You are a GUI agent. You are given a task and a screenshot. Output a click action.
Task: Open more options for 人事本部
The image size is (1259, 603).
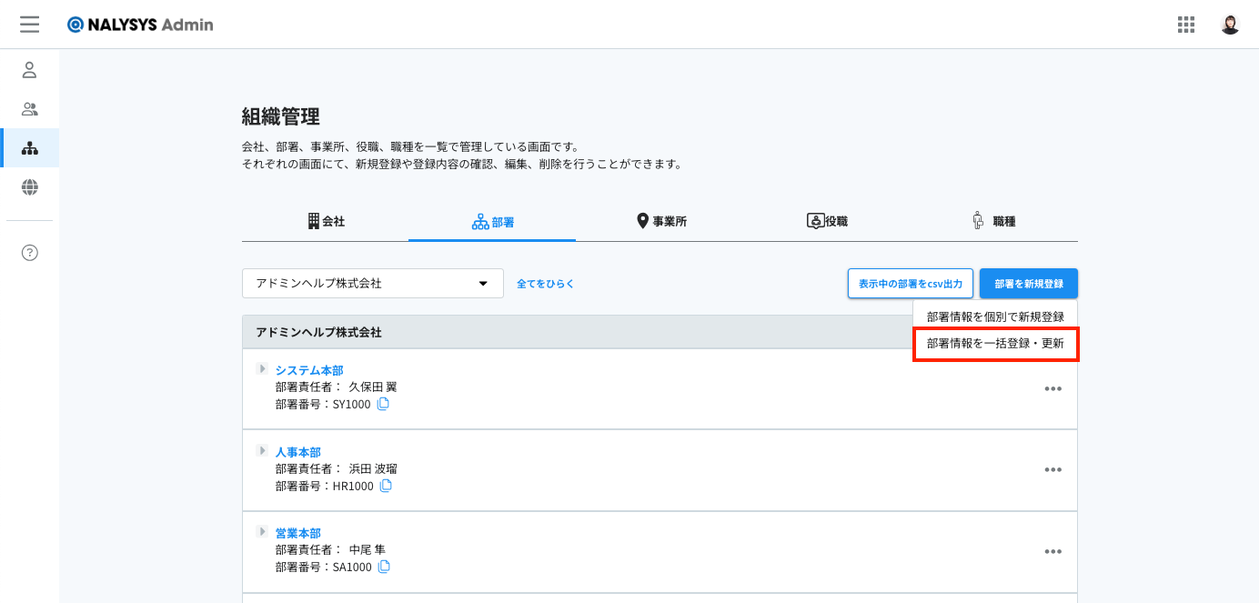click(1053, 470)
